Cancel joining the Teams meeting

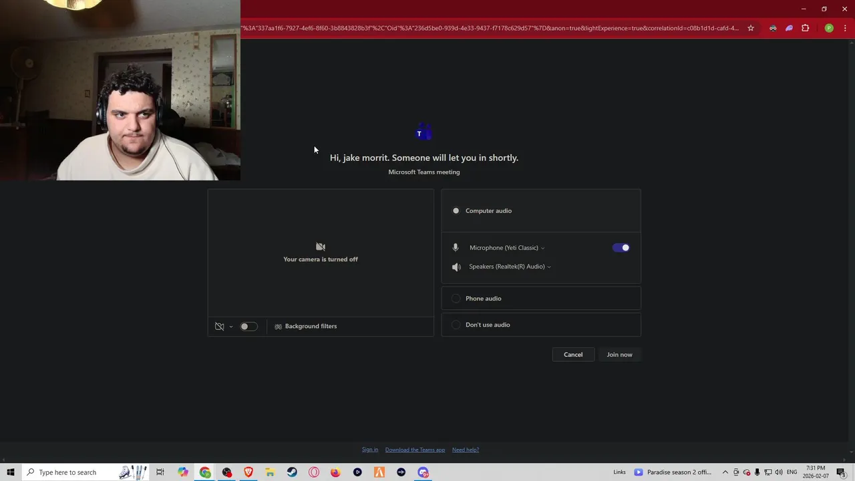(573, 355)
